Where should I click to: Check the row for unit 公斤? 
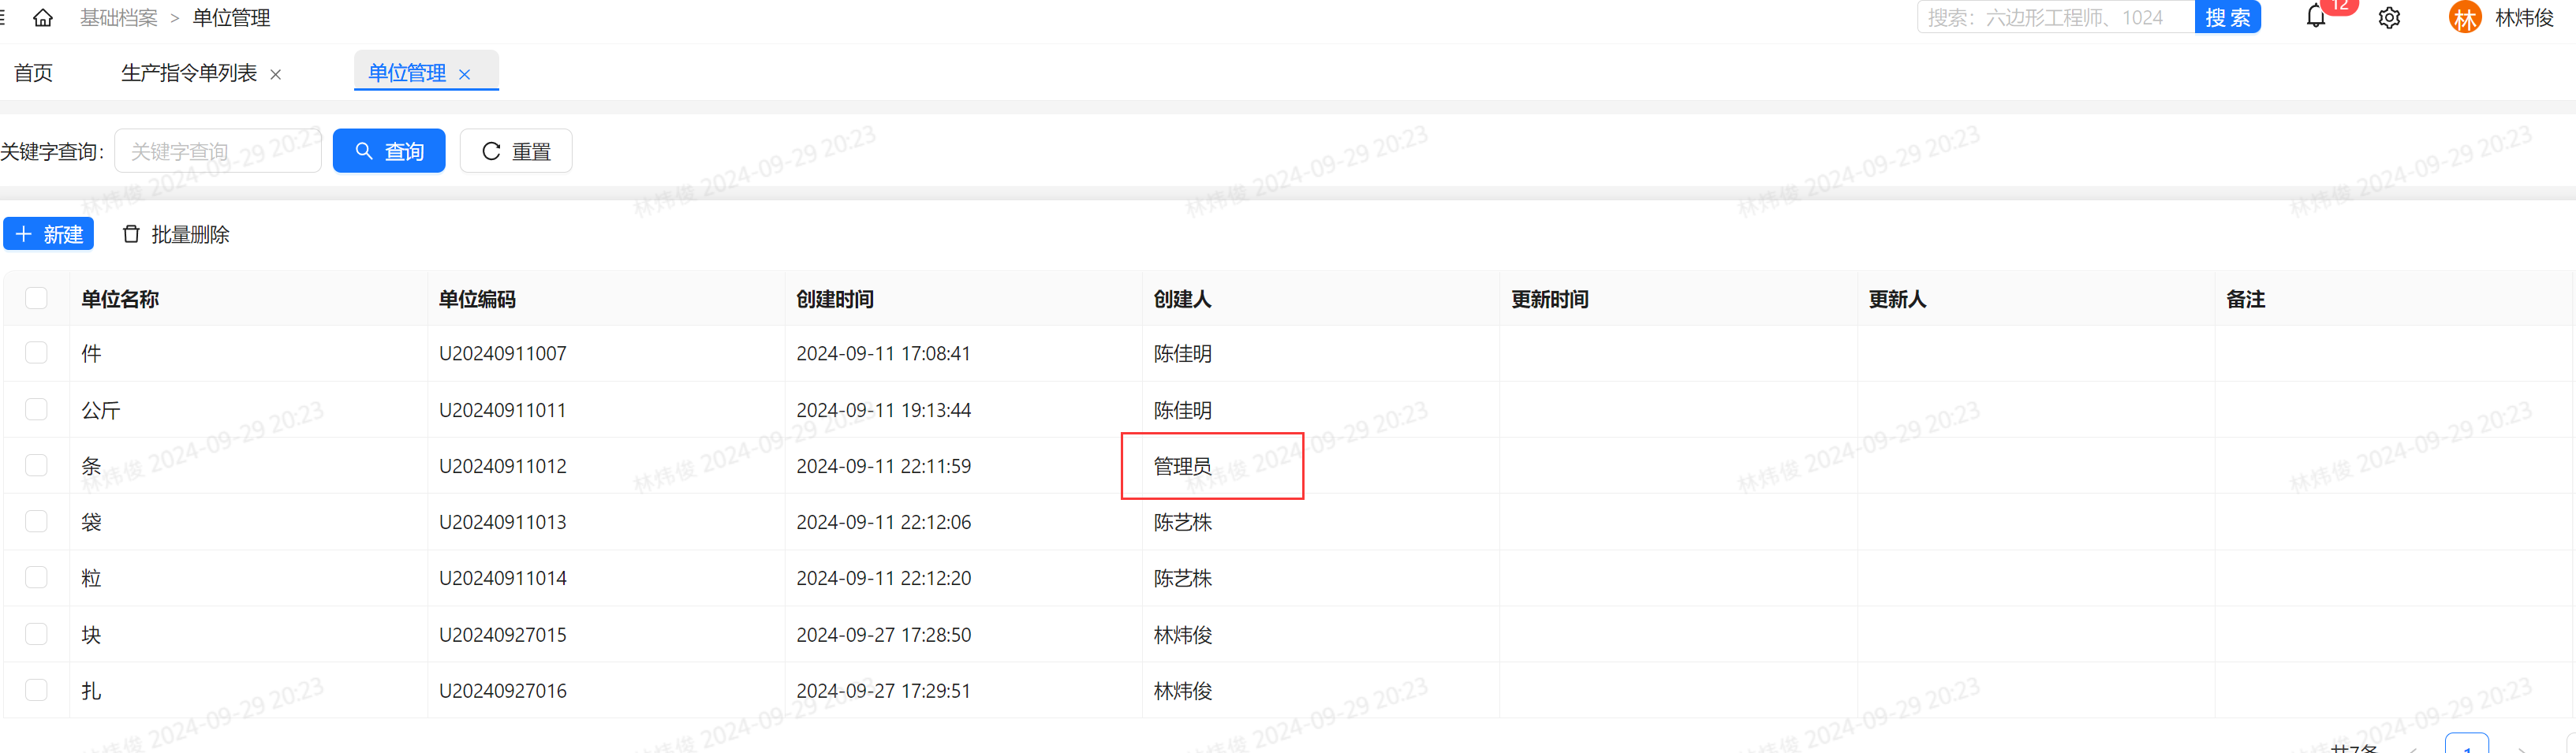36,409
